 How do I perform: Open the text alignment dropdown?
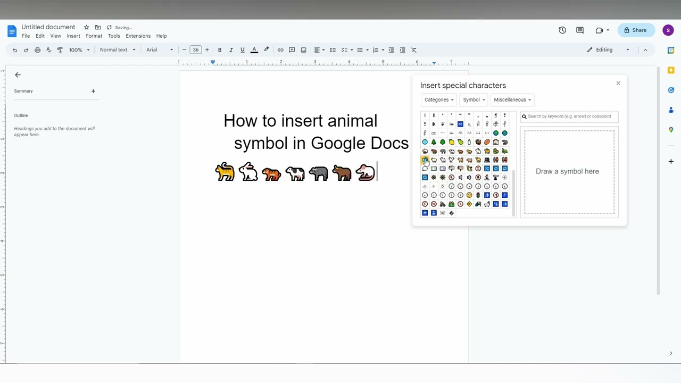[x=319, y=50]
